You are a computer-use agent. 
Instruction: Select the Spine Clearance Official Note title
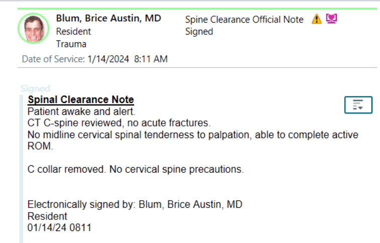click(x=244, y=20)
